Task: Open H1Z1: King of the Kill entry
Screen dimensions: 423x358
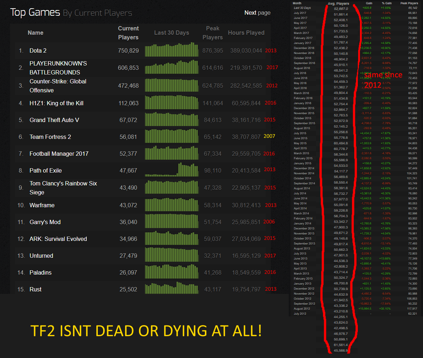Action: tap(56, 103)
